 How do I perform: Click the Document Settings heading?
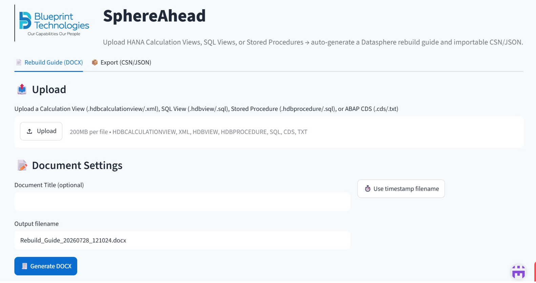tap(70, 165)
